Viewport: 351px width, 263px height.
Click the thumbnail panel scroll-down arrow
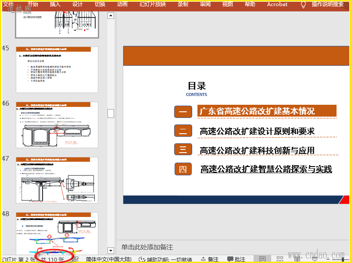click(111, 250)
